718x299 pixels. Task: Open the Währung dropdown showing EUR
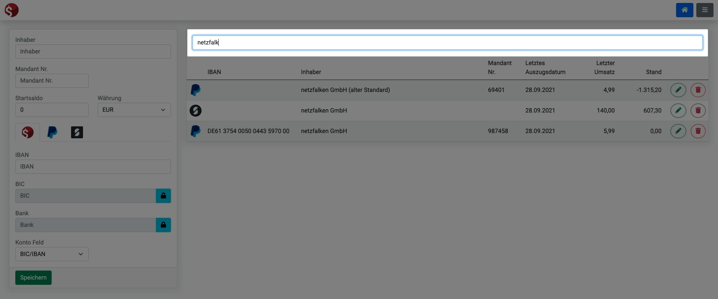pyautogui.click(x=134, y=110)
